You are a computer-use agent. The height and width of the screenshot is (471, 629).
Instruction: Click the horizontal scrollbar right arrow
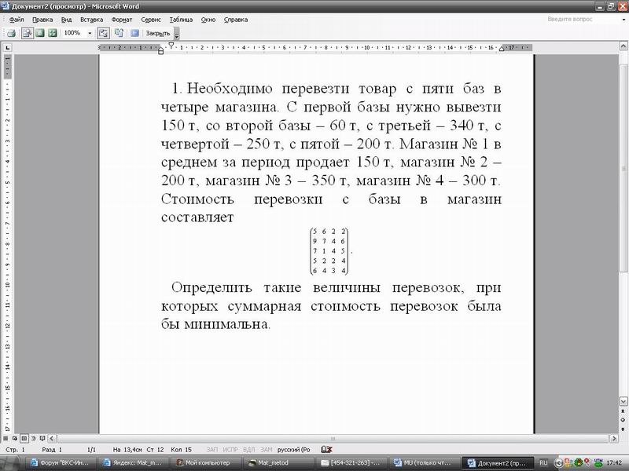614,439
